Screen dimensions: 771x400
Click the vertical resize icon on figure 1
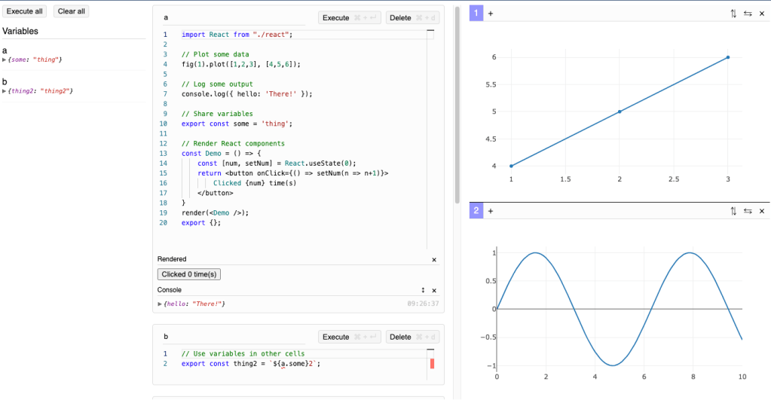click(733, 14)
